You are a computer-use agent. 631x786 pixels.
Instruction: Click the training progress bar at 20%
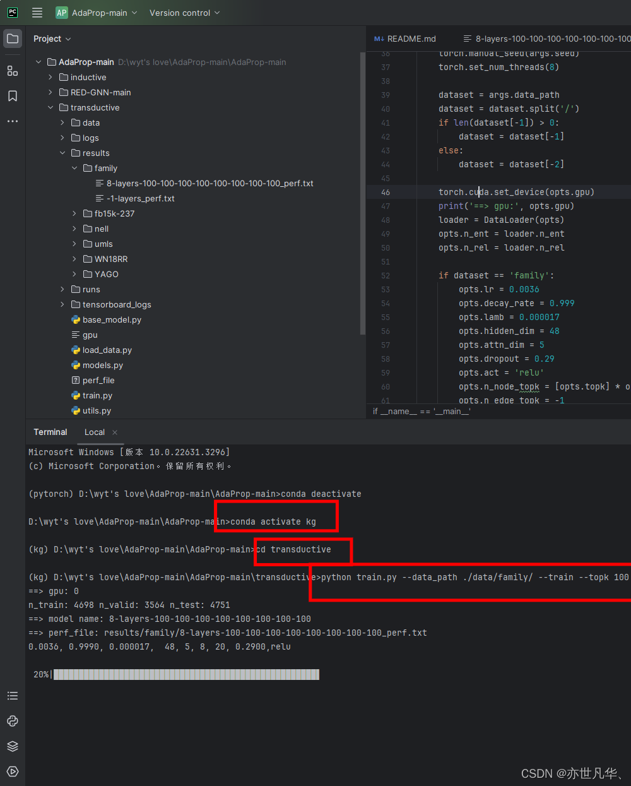click(x=186, y=674)
